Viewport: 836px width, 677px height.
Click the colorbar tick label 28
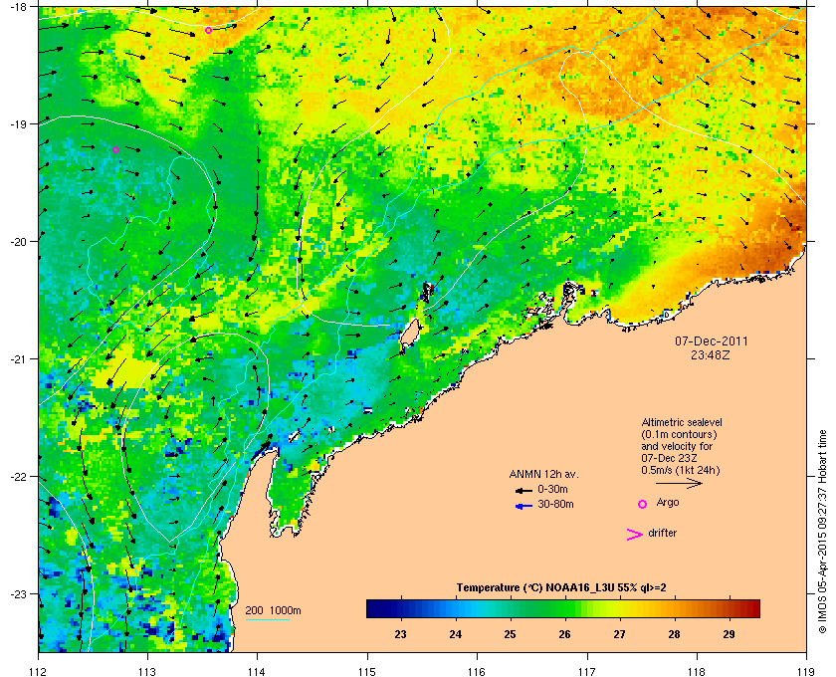[674, 634]
